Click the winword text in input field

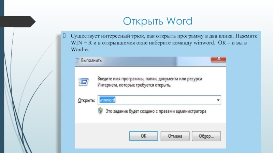[x=107, y=100]
